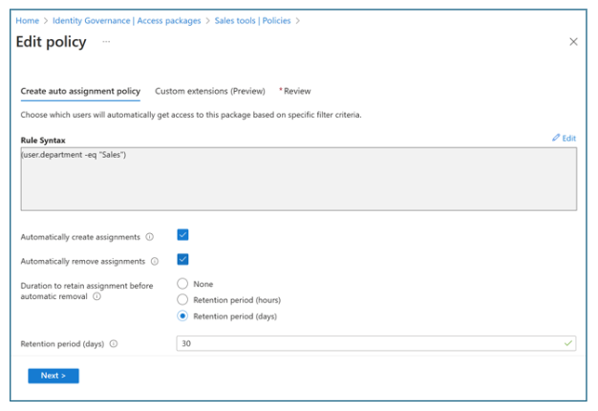Select Retention period (hours) radio button

click(182, 300)
